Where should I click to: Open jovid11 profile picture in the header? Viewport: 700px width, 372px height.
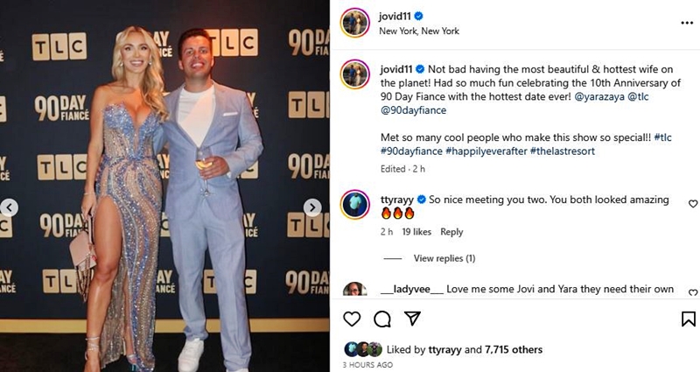click(355, 23)
